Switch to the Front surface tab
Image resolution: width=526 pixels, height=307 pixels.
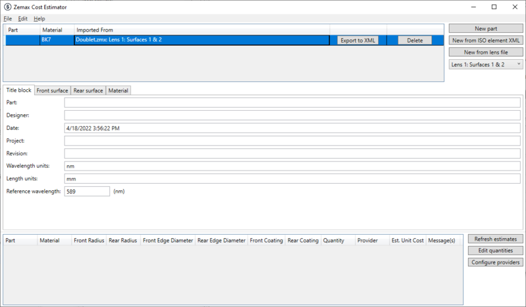(x=52, y=91)
